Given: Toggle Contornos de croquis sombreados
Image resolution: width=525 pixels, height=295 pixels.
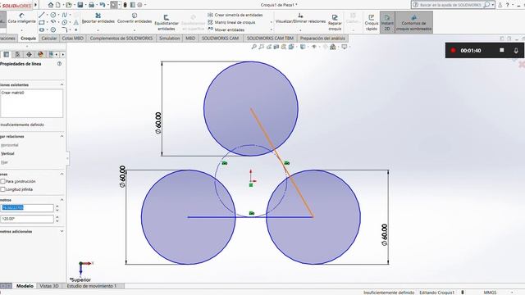Looking at the screenshot, I should (413, 22).
